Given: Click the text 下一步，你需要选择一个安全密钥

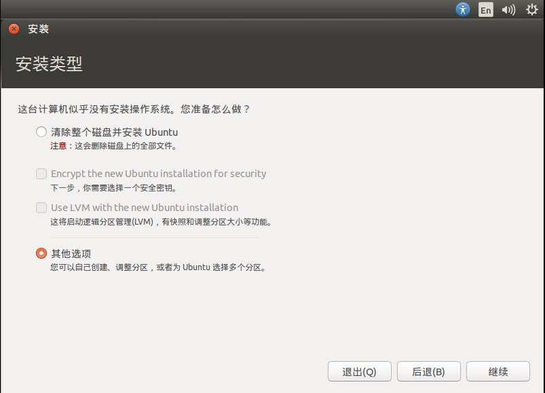Looking at the screenshot, I should 114,188.
